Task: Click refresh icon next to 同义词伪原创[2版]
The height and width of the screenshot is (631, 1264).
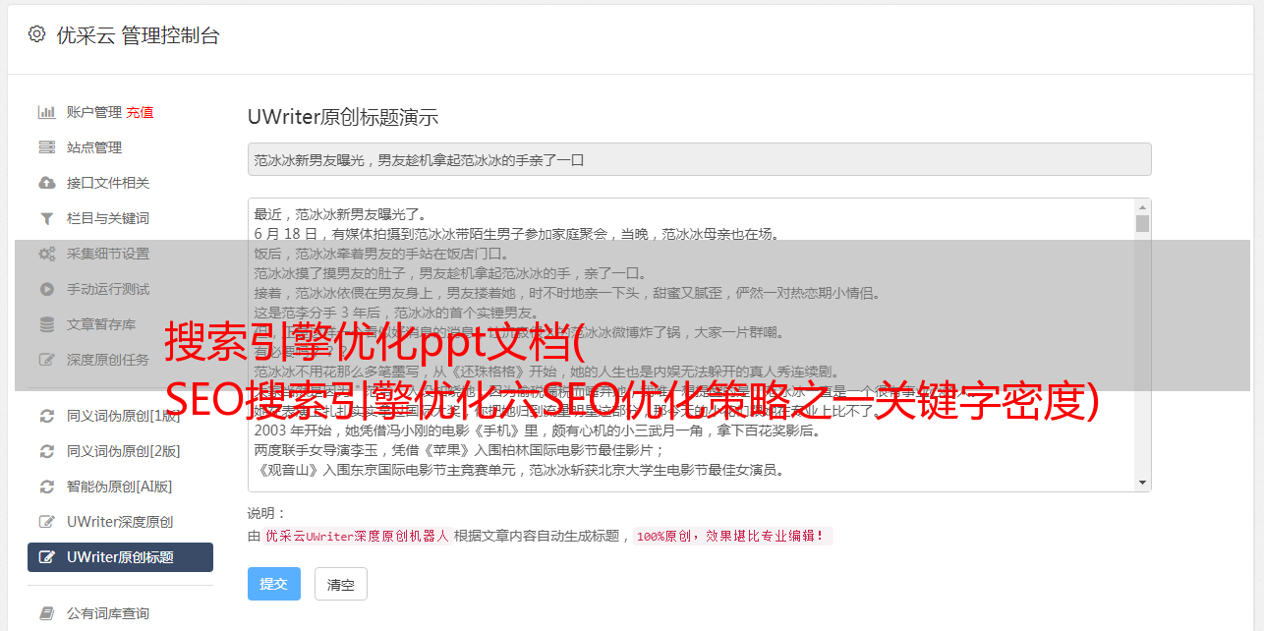Action: tap(46, 451)
